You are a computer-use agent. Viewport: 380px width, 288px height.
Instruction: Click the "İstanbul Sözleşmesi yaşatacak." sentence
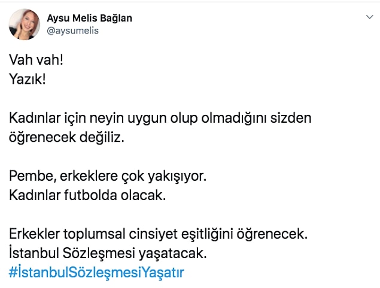coord(108,254)
